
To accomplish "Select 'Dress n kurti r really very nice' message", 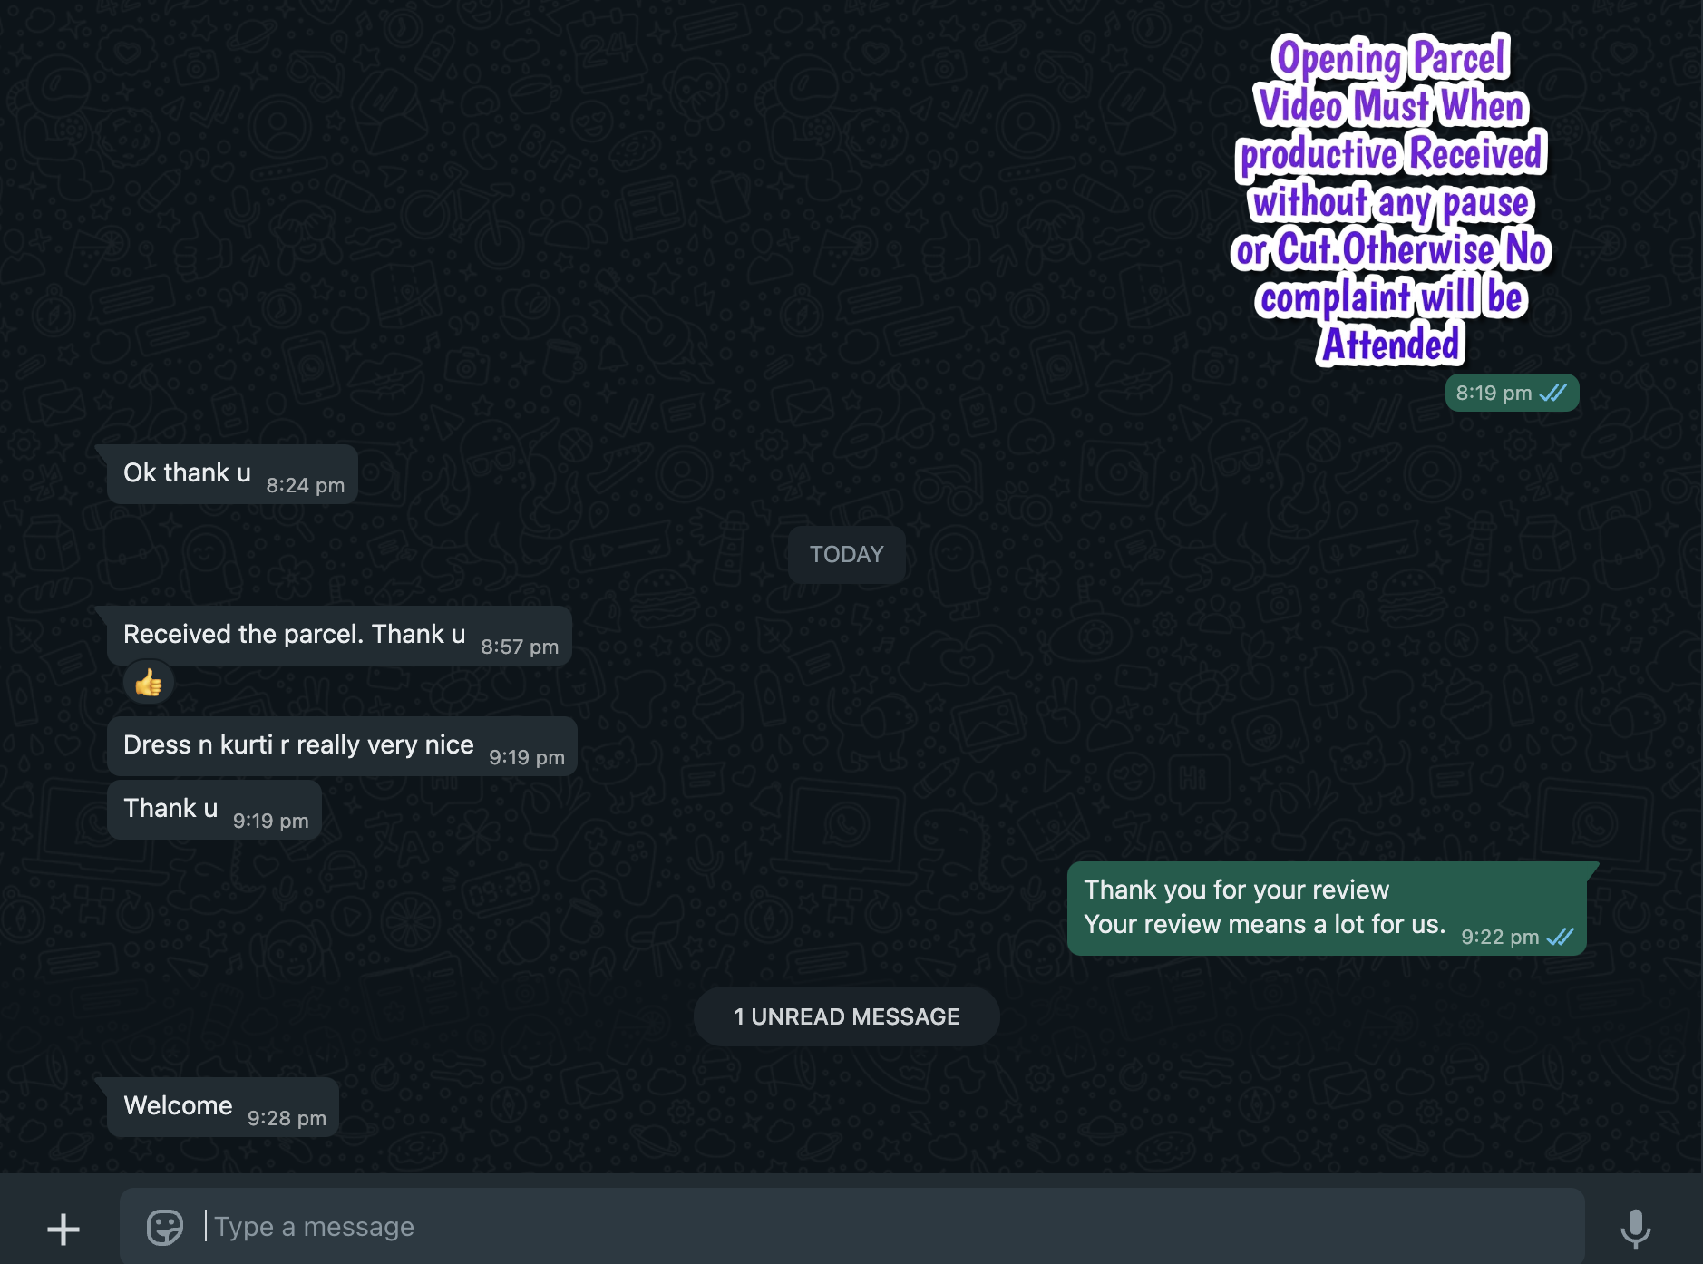I will 342,745.
